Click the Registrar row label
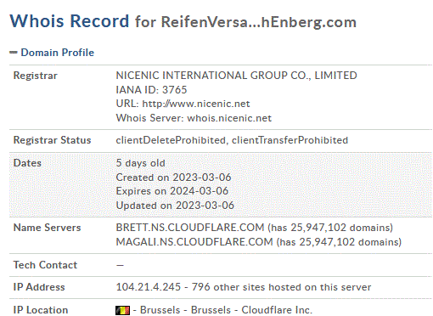This screenshot has width=433, height=316. click(x=36, y=76)
